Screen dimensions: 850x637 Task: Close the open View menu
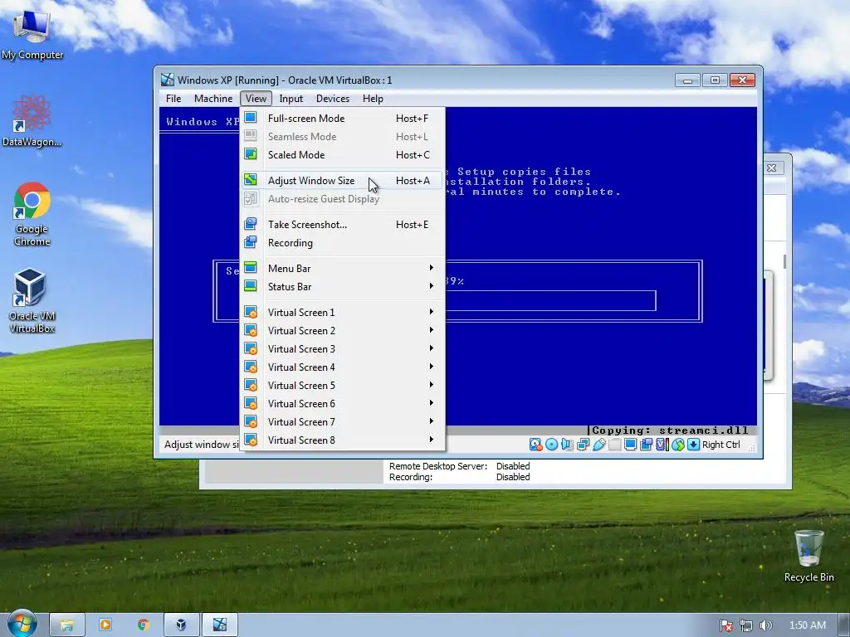point(256,99)
